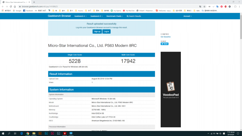242x136 pixels.
Task: Open the Google bookmark
Action: [17, 11]
